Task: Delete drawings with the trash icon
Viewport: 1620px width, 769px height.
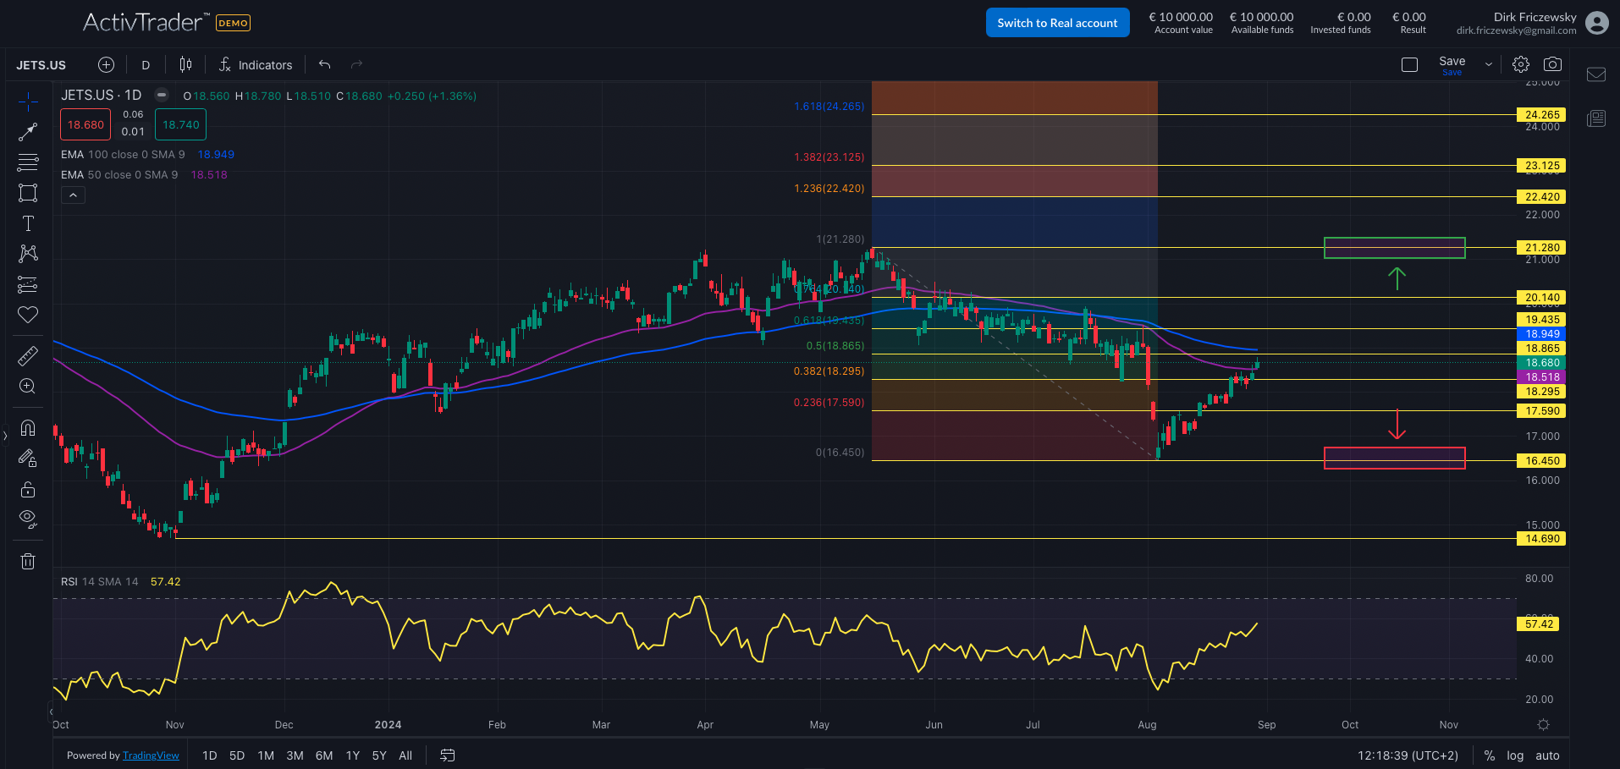Action: [x=28, y=561]
